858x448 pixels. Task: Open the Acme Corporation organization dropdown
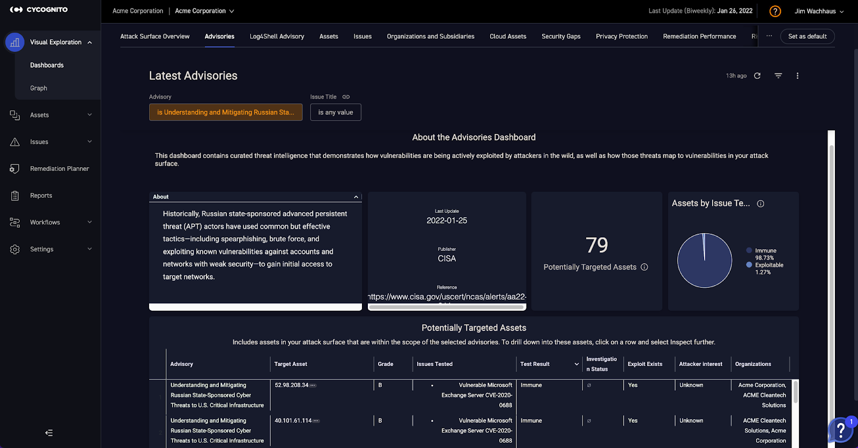coord(204,11)
